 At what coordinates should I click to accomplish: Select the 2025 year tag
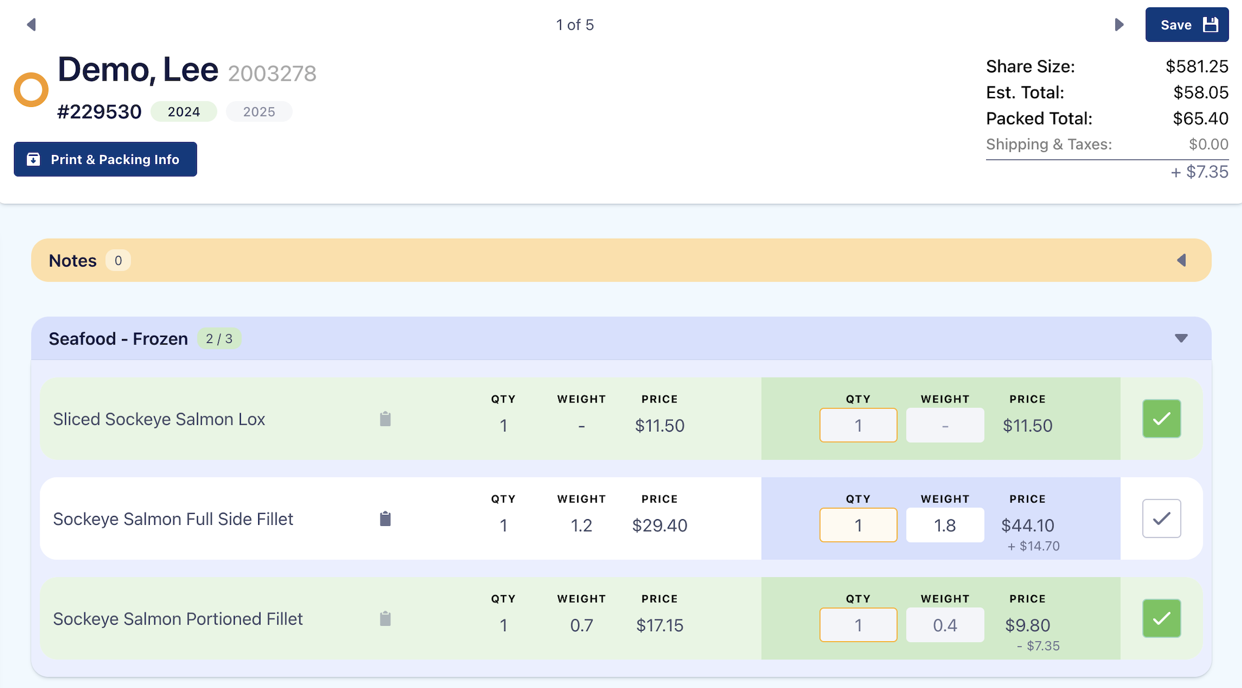click(x=259, y=112)
